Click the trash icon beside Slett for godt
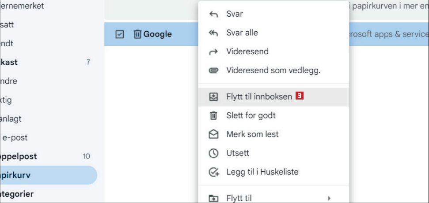The image size is (429, 203). tap(213, 116)
